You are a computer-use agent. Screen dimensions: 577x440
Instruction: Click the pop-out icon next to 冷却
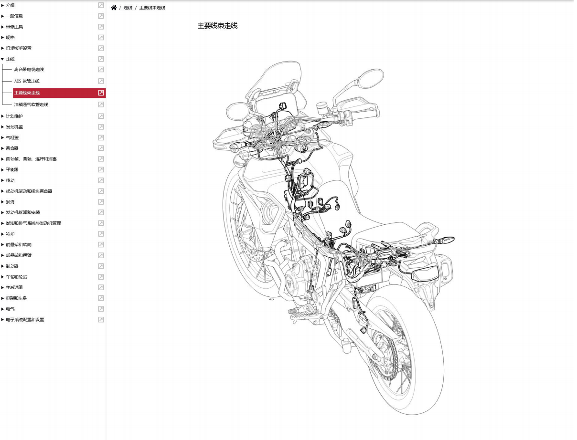[100, 234]
